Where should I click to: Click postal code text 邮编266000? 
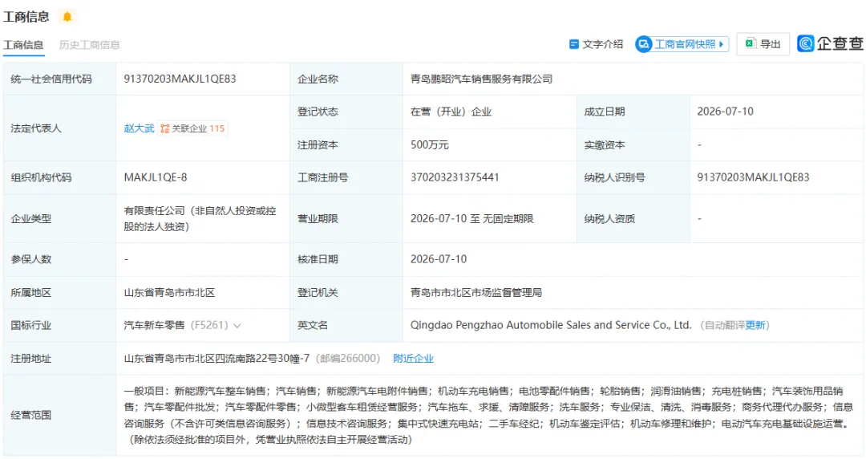(348, 359)
